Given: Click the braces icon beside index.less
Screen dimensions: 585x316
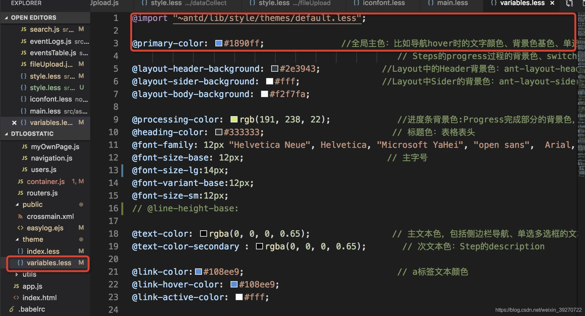Looking at the screenshot, I should [20, 252].
